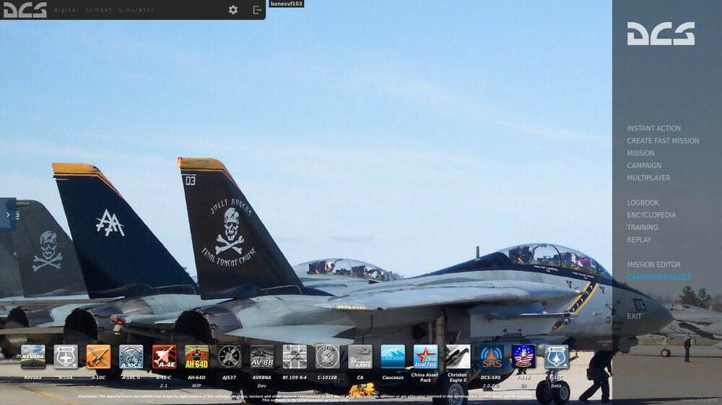Open Instant Action menu
The image size is (722, 405).
(x=653, y=129)
